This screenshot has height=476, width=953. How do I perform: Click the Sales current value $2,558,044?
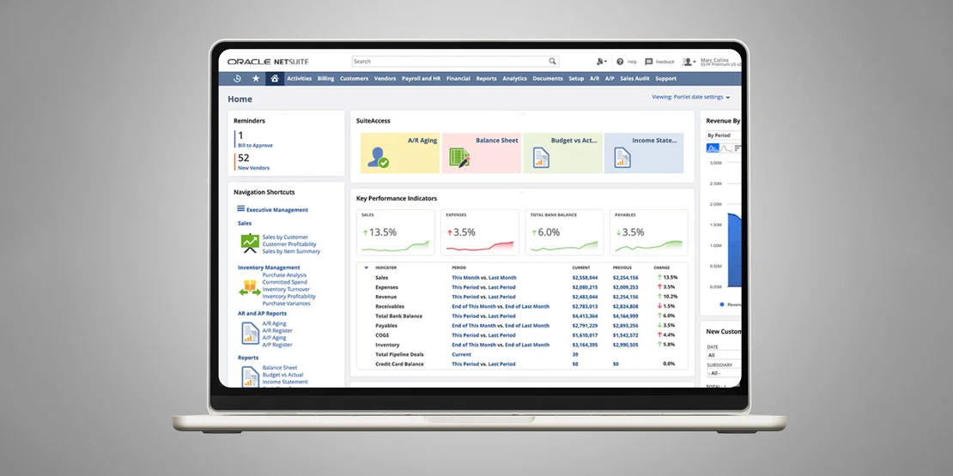(x=585, y=278)
